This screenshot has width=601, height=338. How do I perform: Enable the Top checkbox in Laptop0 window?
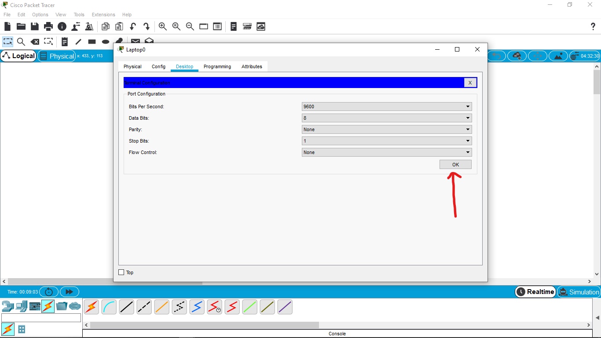click(121, 272)
